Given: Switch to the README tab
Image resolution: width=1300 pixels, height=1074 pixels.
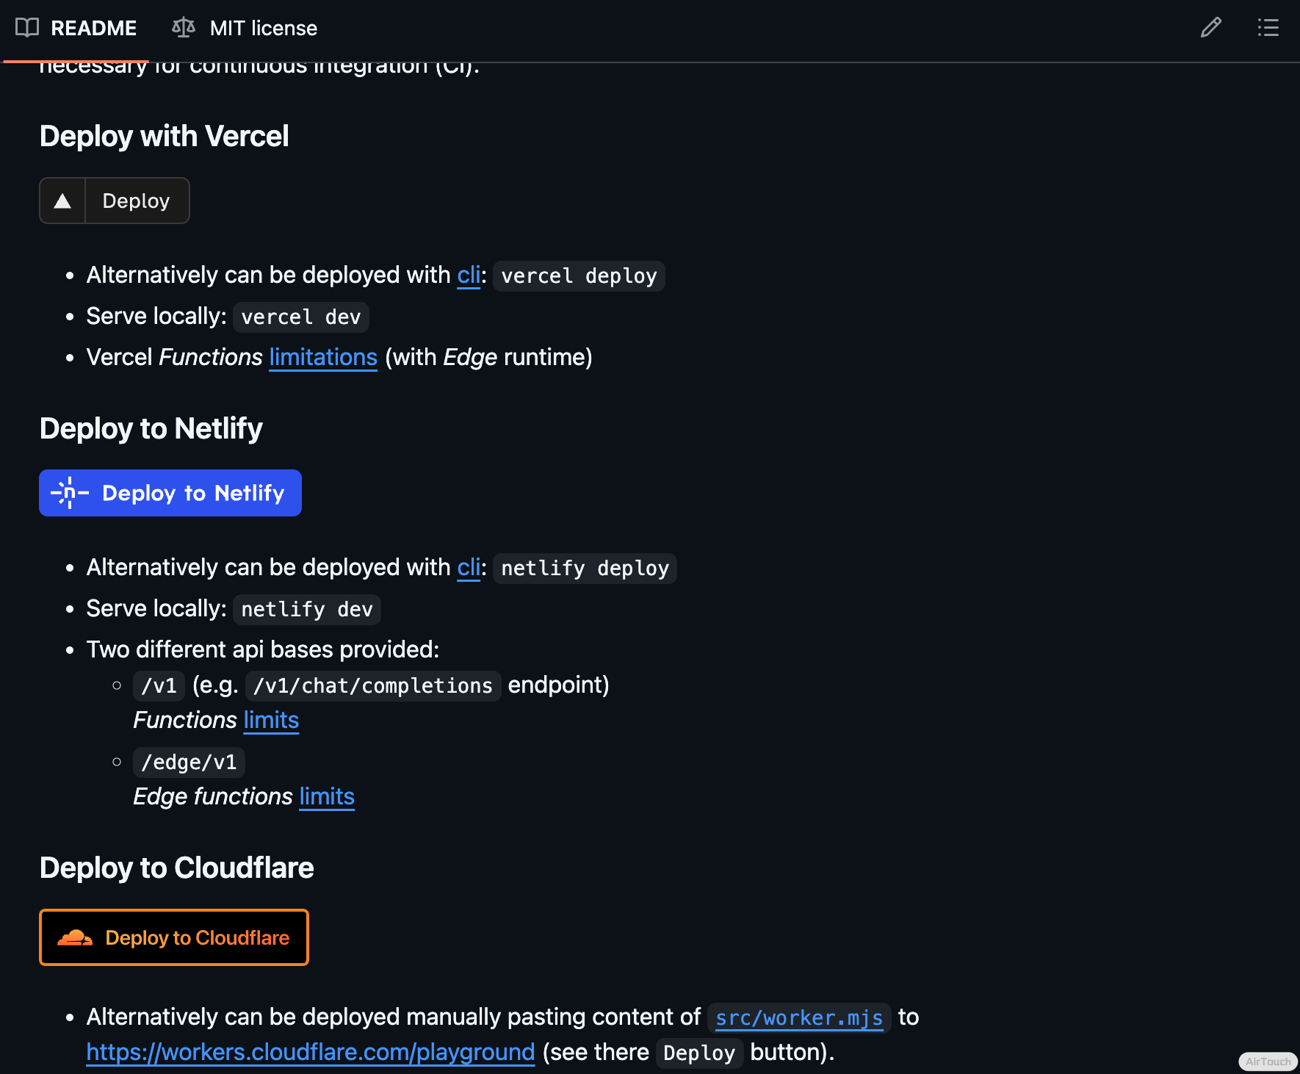Looking at the screenshot, I should pyautogui.click(x=93, y=28).
